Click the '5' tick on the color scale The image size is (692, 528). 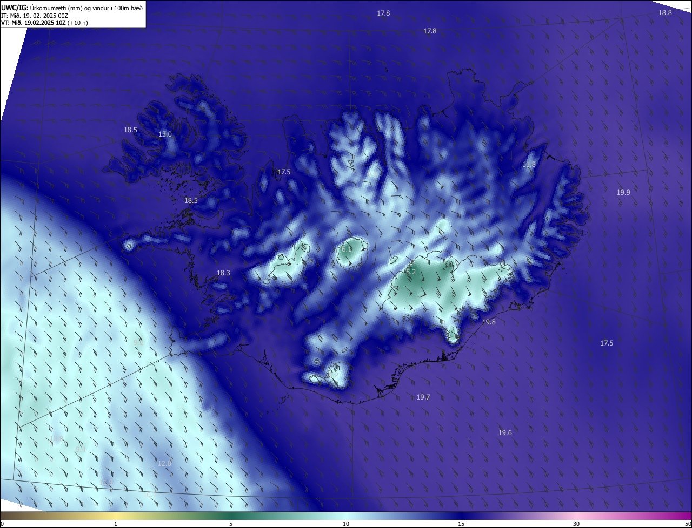(231, 524)
